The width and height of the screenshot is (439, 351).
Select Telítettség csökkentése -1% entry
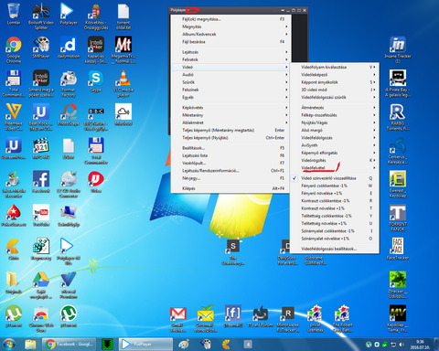335,216
